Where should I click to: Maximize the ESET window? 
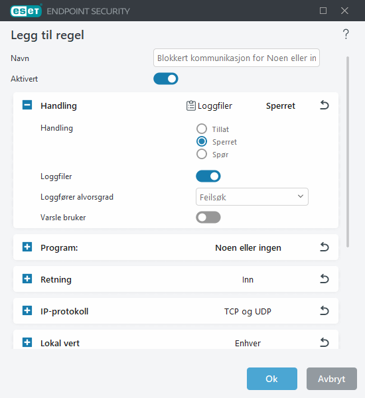coord(323,11)
